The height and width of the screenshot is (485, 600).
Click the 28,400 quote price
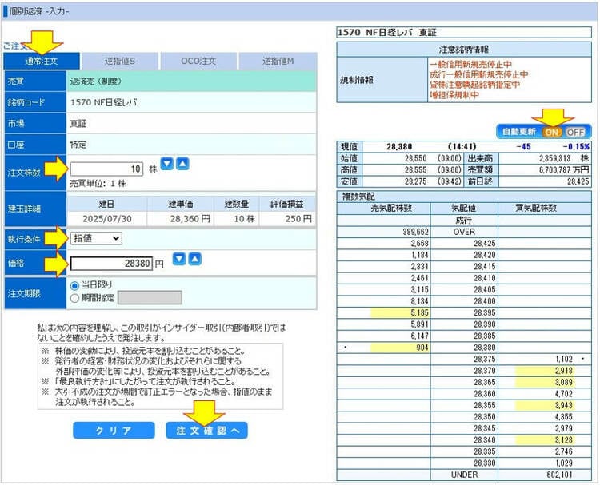[485, 301]
